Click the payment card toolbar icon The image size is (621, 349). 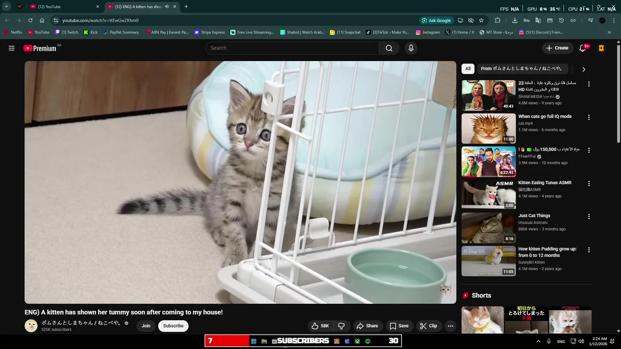point(550,20)
